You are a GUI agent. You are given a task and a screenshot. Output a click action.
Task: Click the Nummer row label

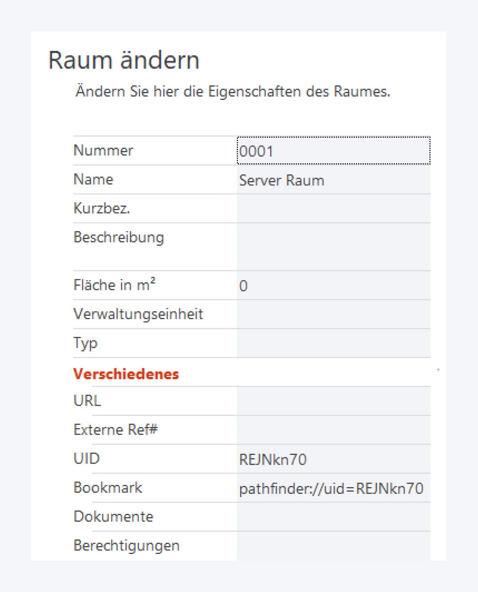(x=103, y=150)
